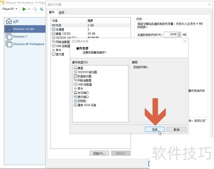
Task: Click the 完成 button in the wizard
Action: pos(155,130)
